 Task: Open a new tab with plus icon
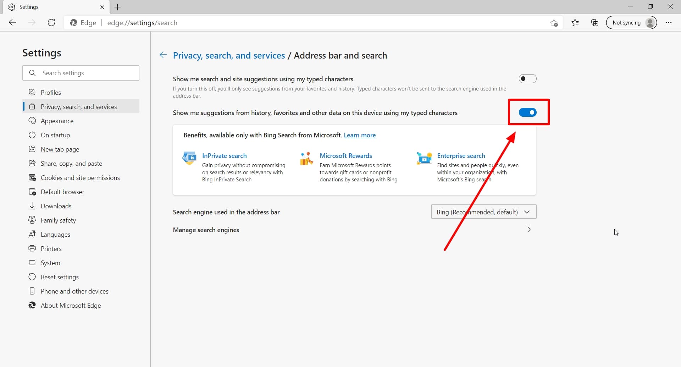pos(117,7)
